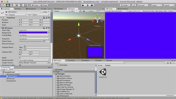Screen dimensions: 176x99
Task: Open the Collab menu button
Action: (125, 5)
